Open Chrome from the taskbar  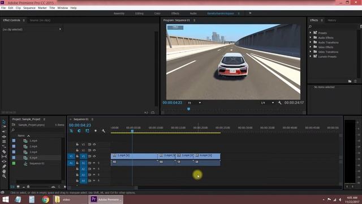[45, 199]
